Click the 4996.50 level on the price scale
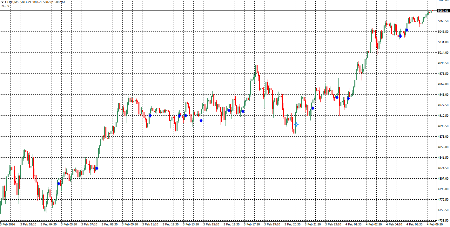450x227 pixels. [x=443, y=63]
